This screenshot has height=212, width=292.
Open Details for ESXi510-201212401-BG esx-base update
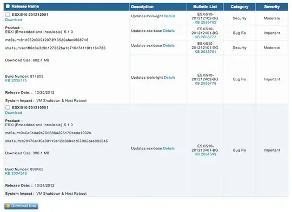point(169,31)
